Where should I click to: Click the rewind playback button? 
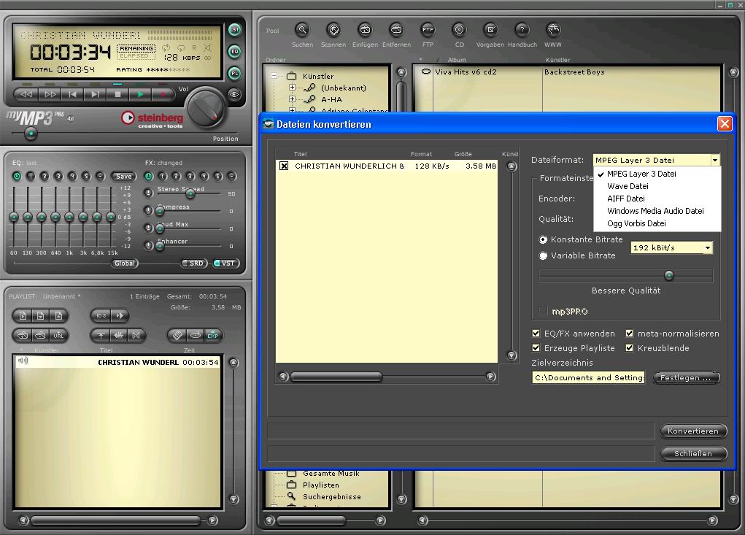click(26, 95)
